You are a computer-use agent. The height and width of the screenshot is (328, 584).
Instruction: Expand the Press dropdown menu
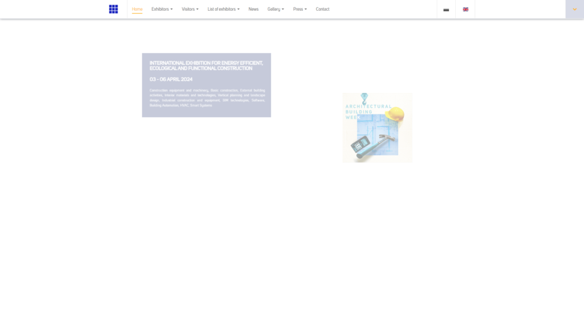click(300, 9)
